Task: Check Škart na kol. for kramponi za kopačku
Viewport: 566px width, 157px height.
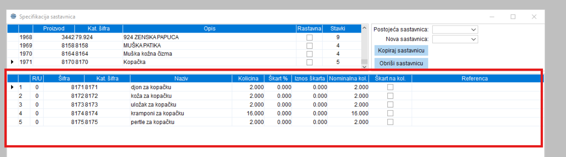Action: 391,113
